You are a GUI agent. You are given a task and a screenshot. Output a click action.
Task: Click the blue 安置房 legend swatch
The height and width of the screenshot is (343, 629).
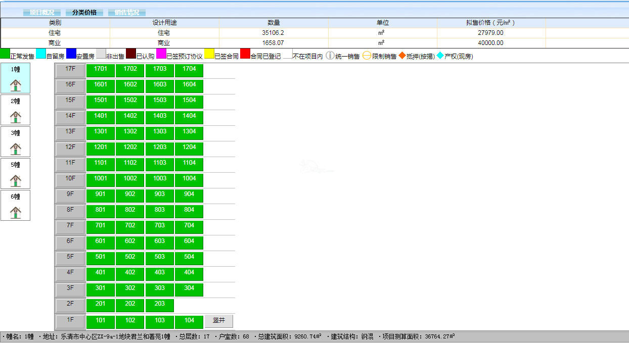(x=71, y=54)
